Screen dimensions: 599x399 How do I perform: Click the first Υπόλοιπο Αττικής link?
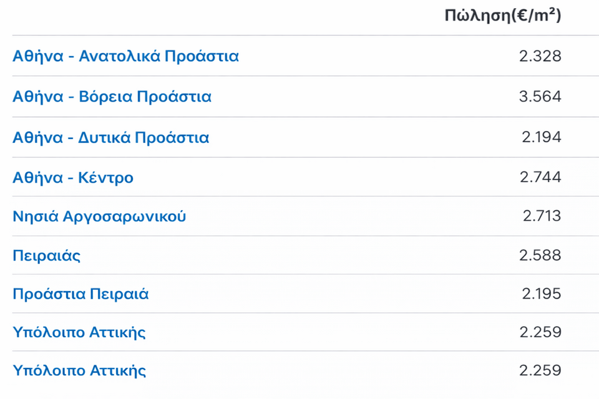click(79, 332)
